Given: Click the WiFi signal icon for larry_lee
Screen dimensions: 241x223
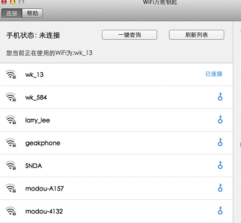Looking at the screenshot, I should (11, 120).
